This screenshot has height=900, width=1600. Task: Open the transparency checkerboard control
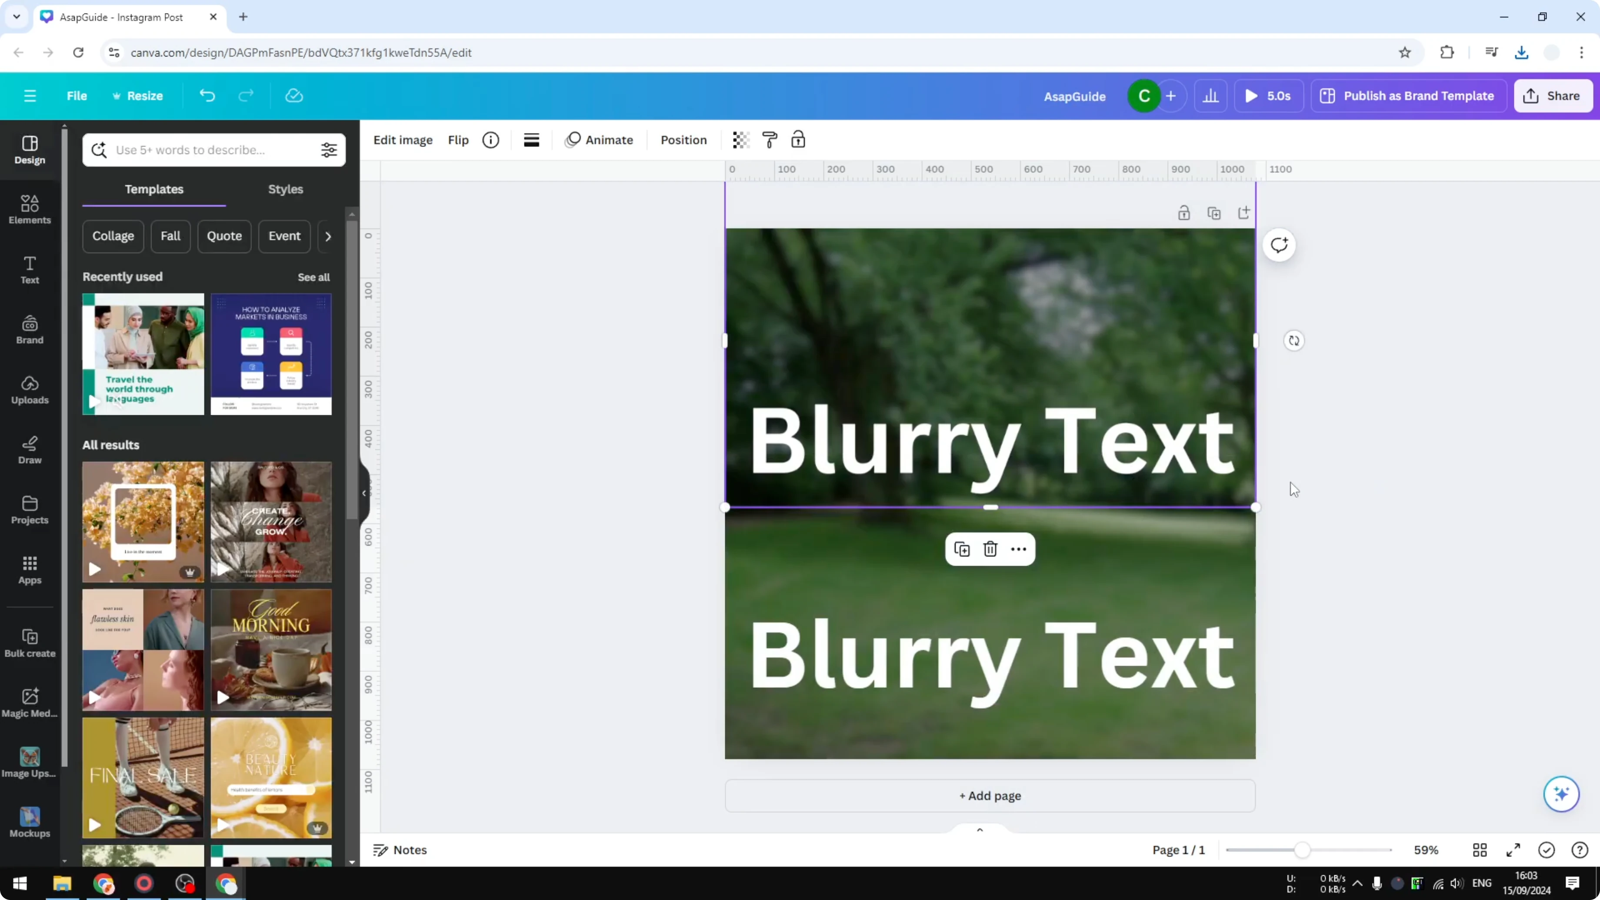740,140
